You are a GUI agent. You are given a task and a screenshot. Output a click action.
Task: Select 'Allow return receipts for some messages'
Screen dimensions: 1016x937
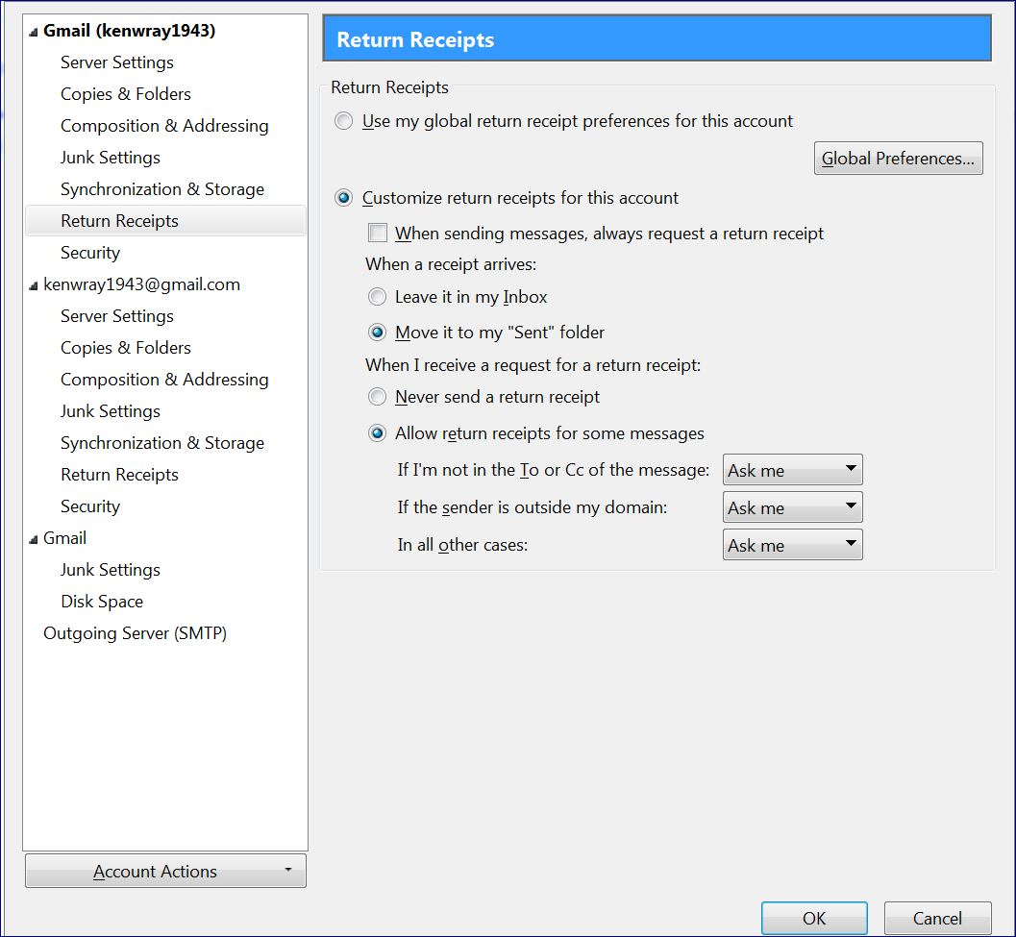(378, 433)
